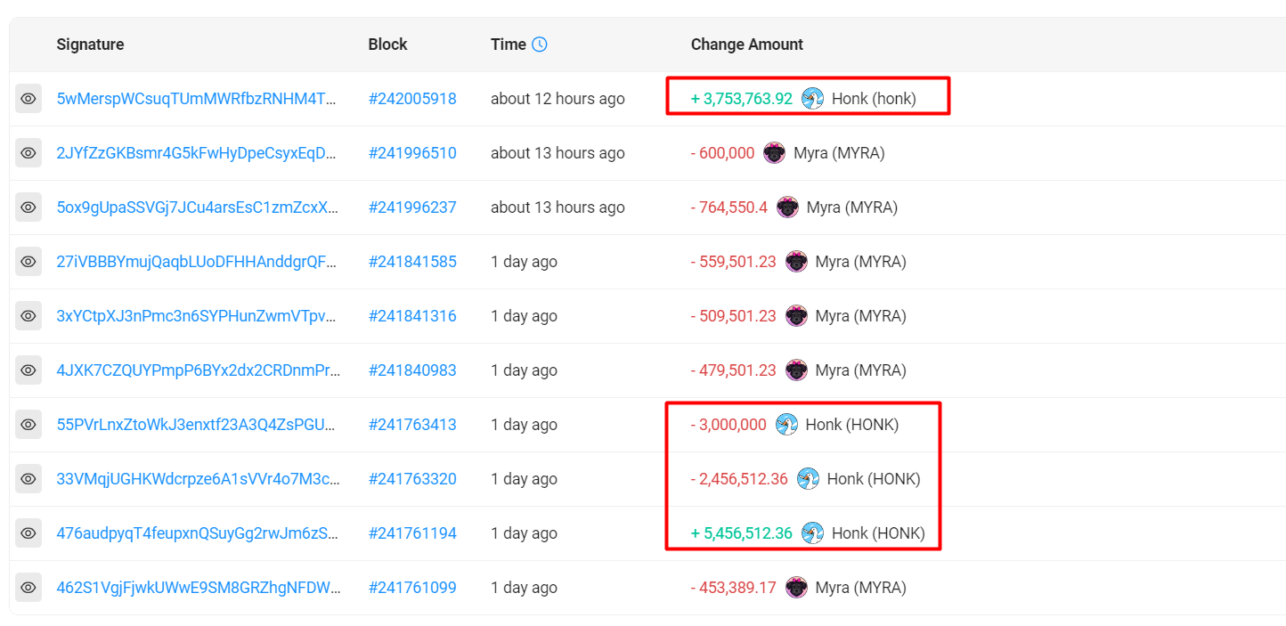This screenshot has width=1286, height=626.
Task: Go to block #241763413
Action: click(x=412, y=425)
